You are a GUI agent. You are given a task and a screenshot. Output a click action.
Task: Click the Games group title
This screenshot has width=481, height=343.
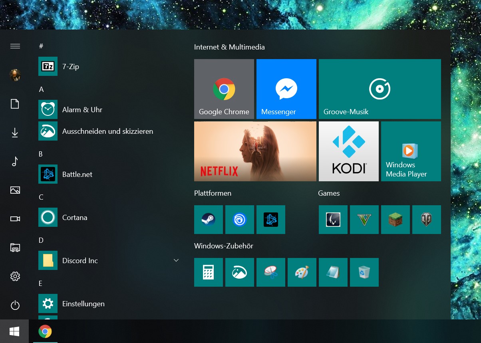(x=329, y=193)
